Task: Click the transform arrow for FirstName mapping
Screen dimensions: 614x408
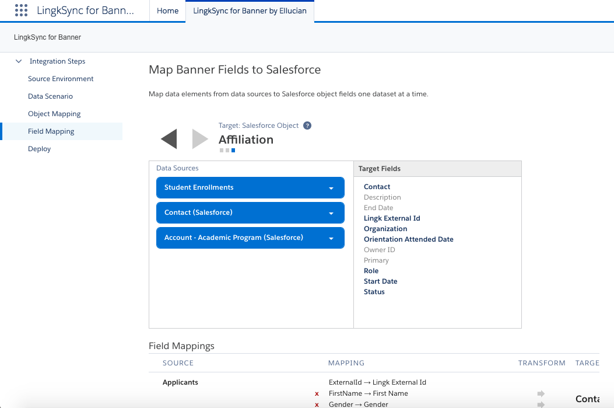Action: click(x=541, y=394)
